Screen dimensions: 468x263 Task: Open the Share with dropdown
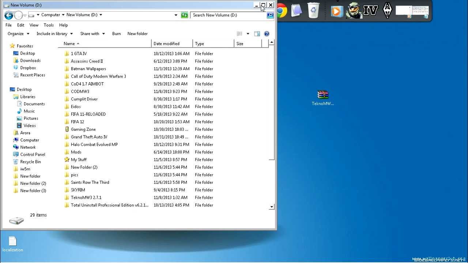93,34
